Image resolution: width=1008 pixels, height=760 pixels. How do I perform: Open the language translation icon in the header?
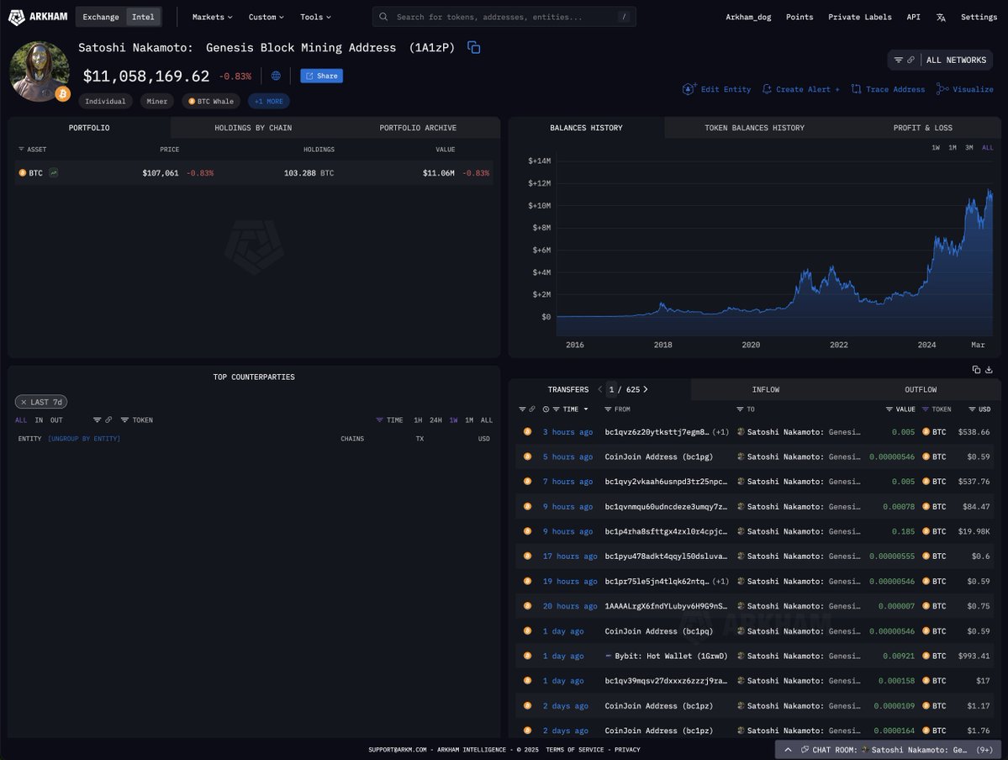pos(941,18)
